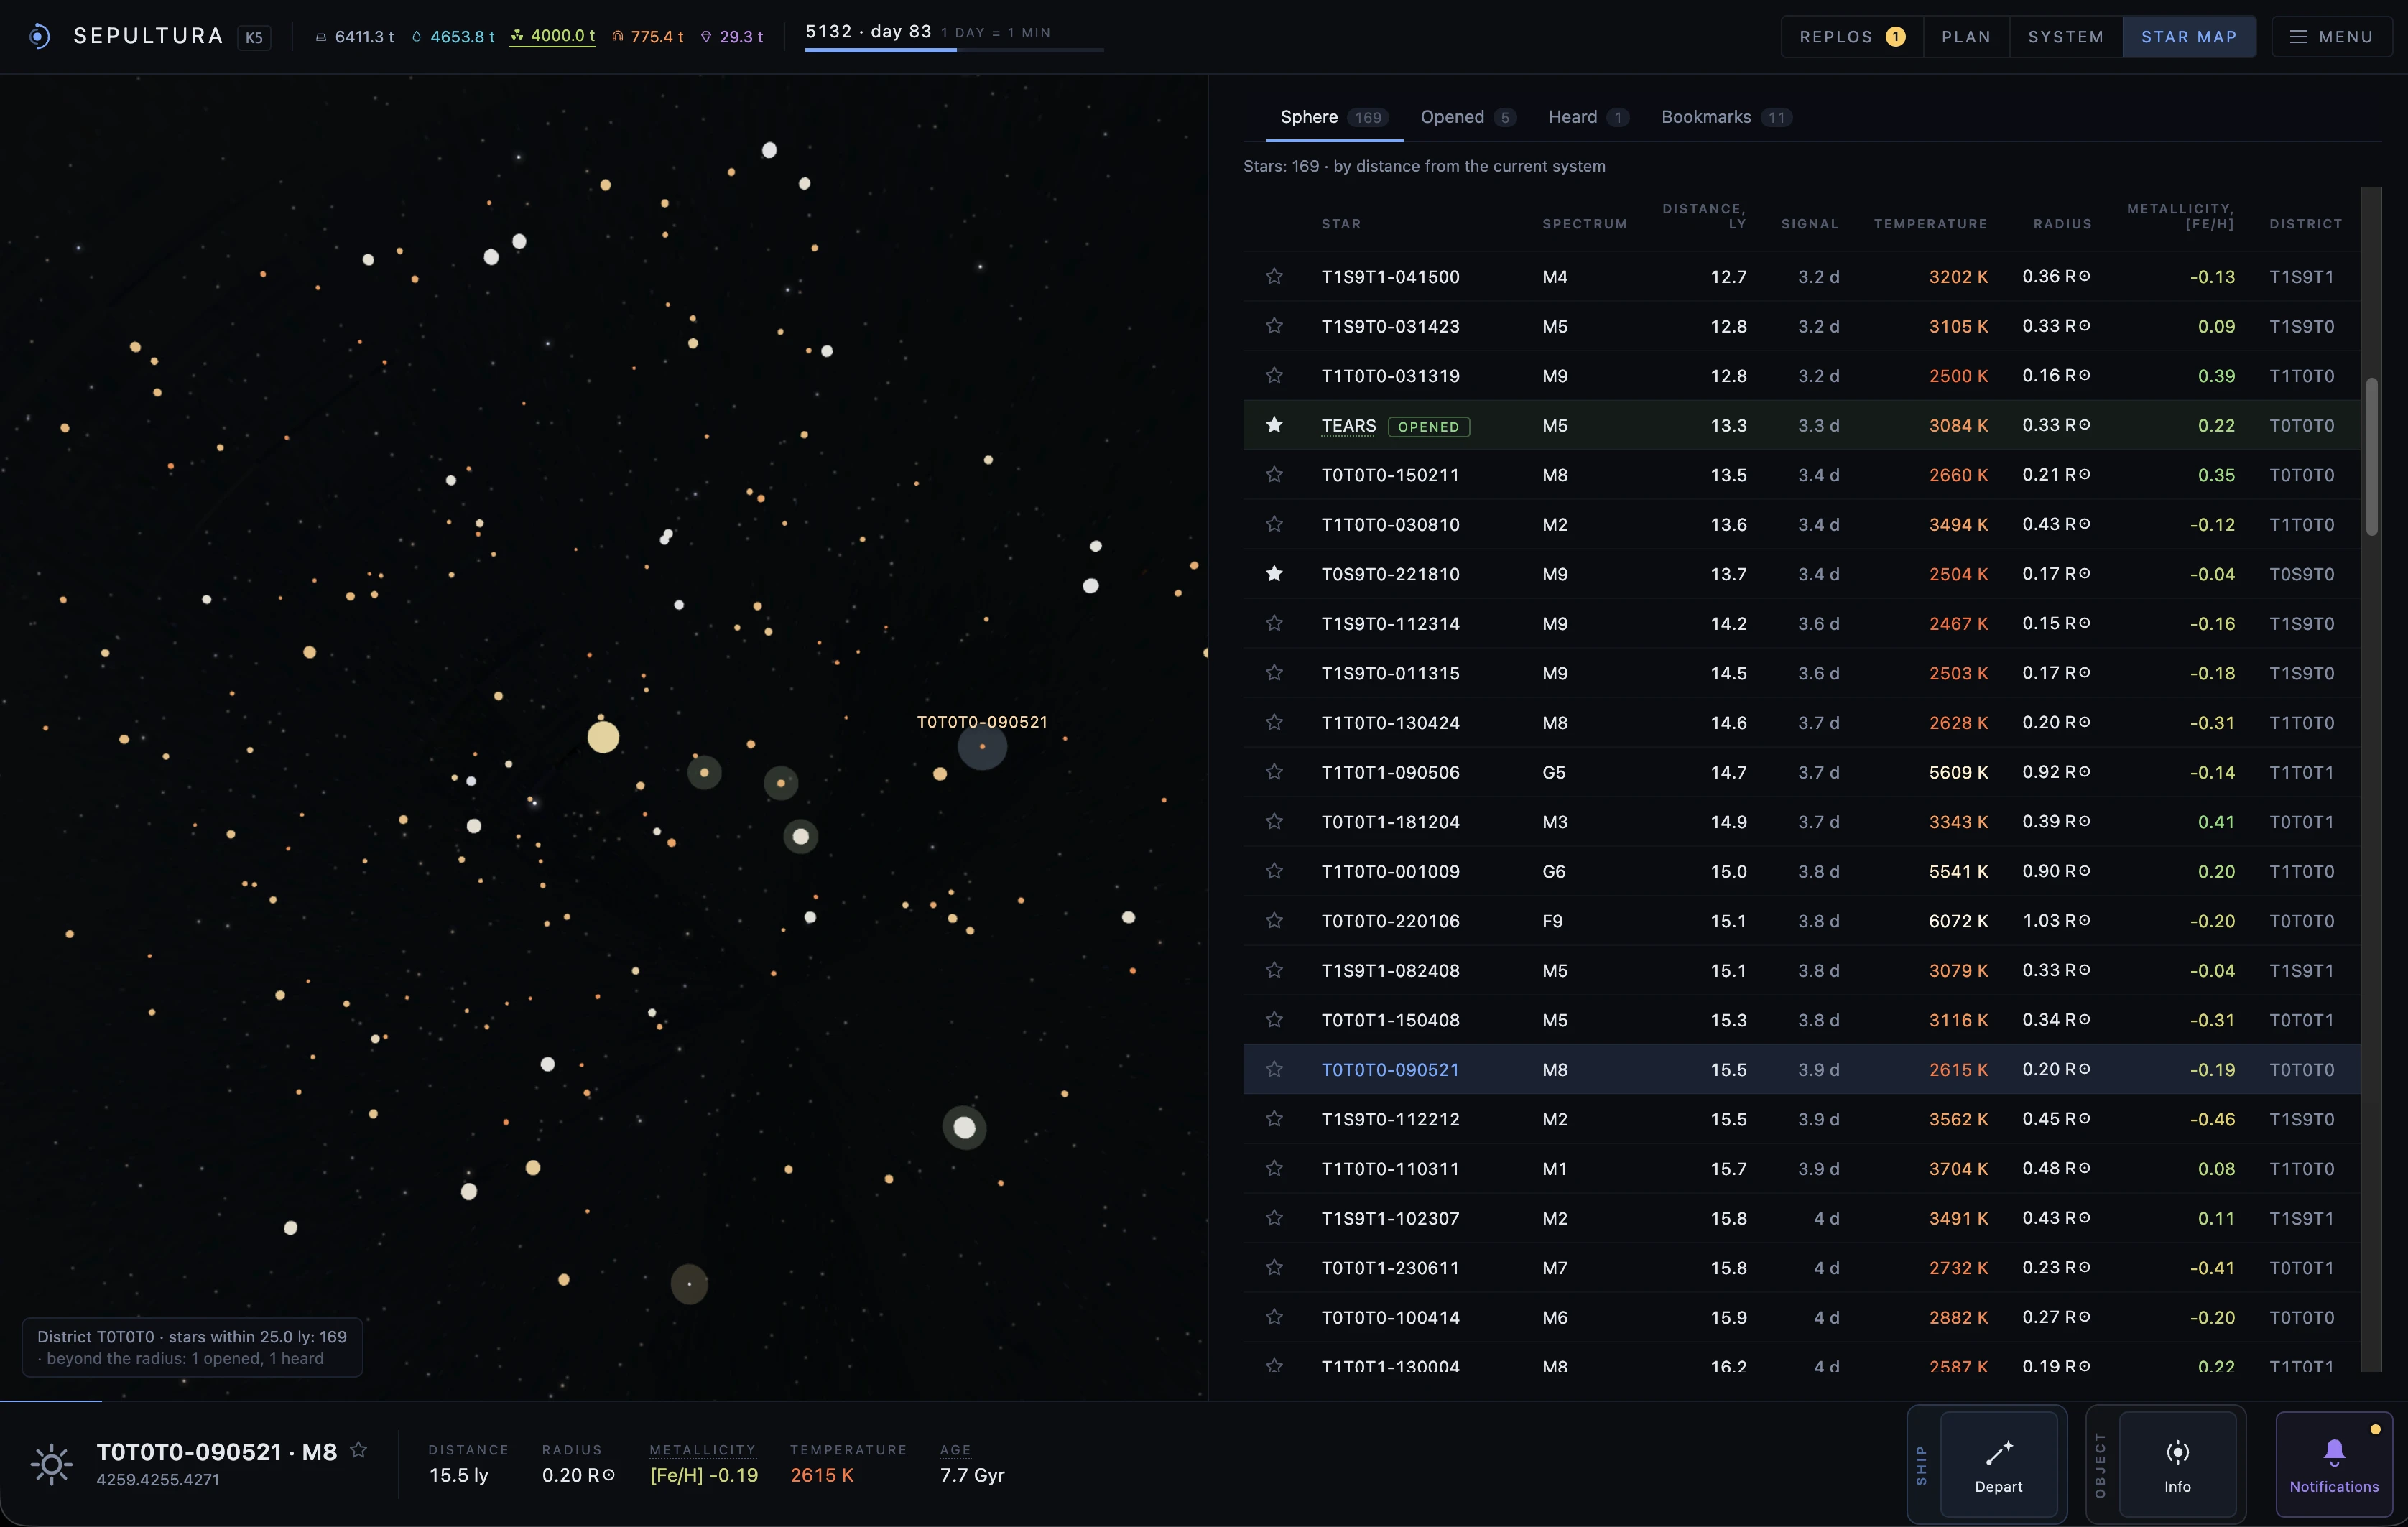The image size is (2408, 1527).
Task: Bookmark star T1S9T0-031423
Action: [1274, 326]
